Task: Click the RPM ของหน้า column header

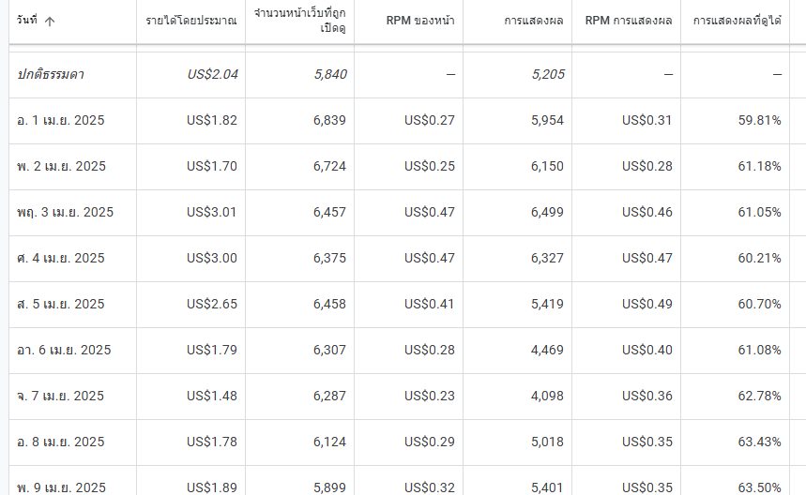Action: pos(420,21)
